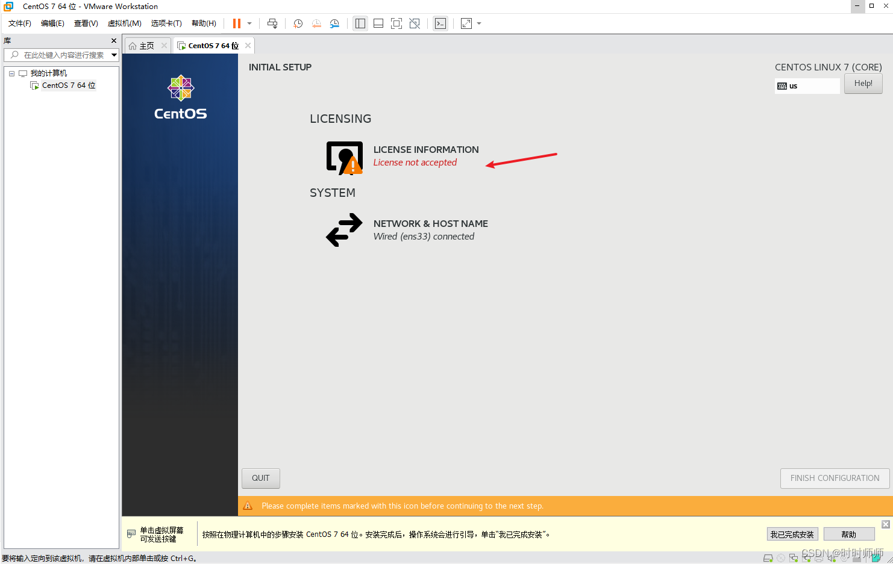The width and height of the screenshot is (893, 564).
Task: Open Network & Host Name via its arrows icon
Action: (x=344, y=230)
